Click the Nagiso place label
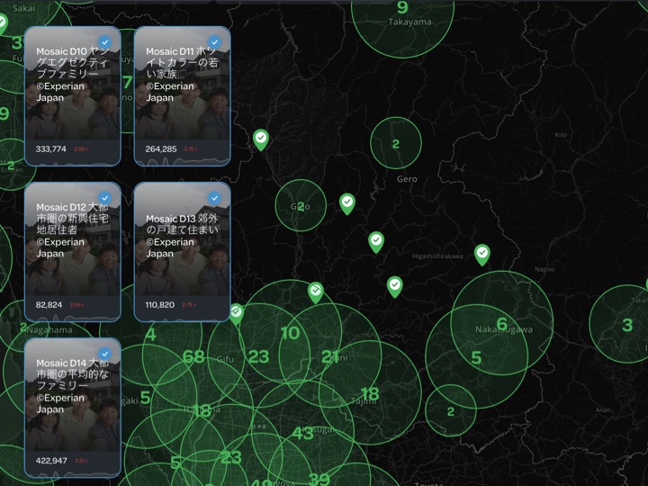648x486 pixels. (x=544, y=269)
